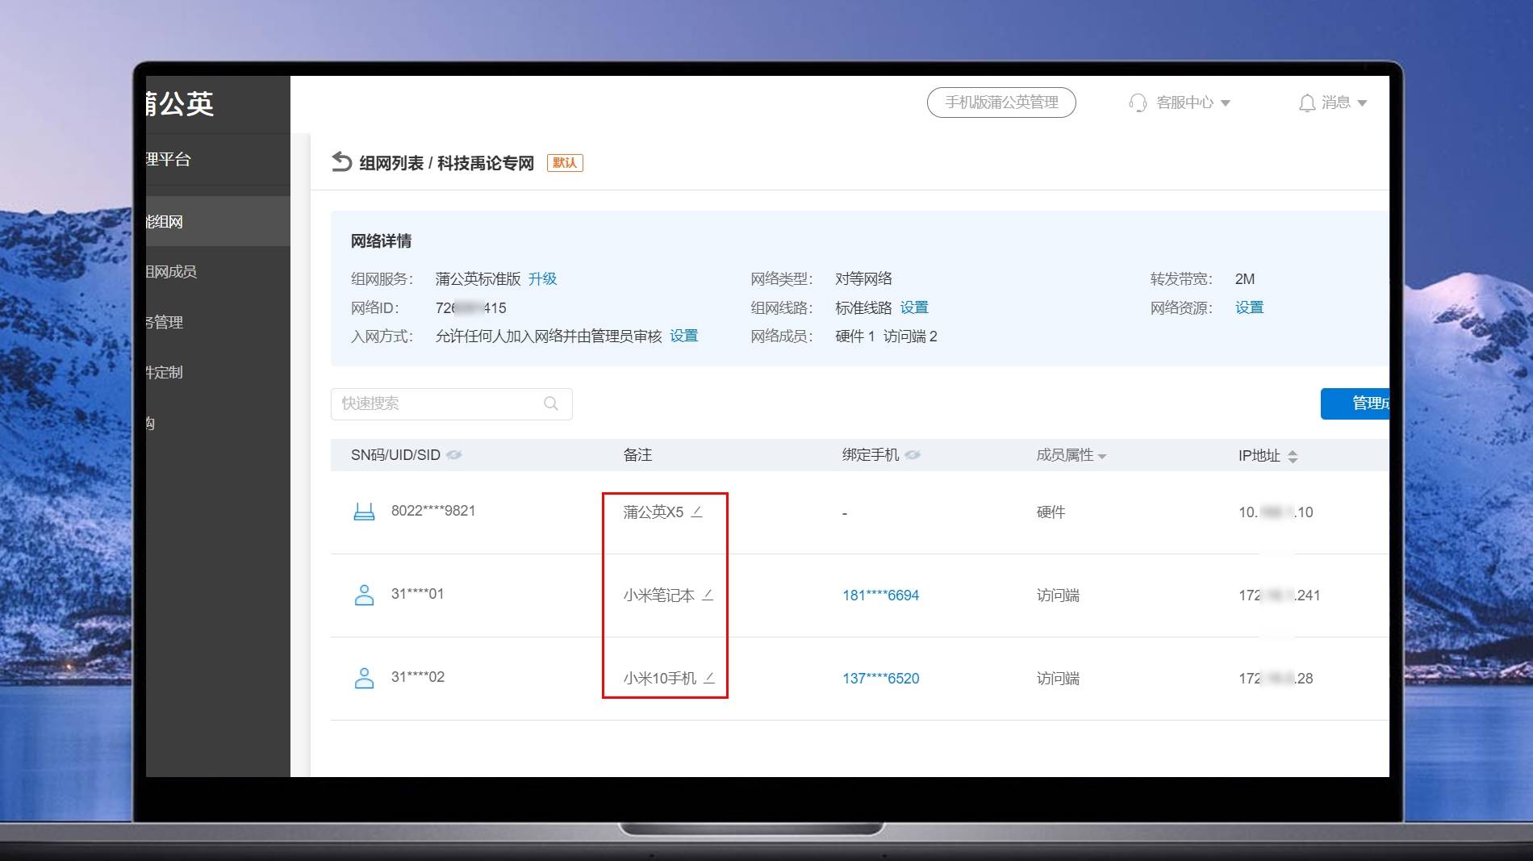Click phone number 181****6694
Viewport: 1533px width, 861px height.
(880, 596)
